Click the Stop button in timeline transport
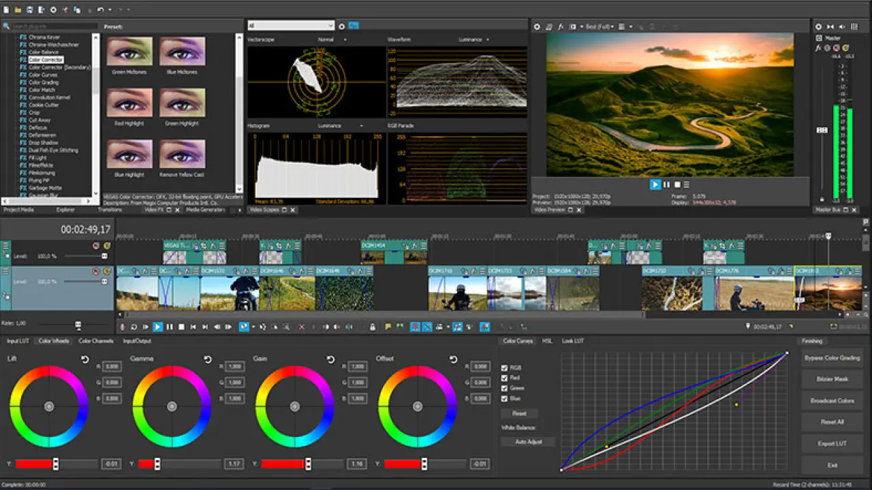Image resolution: width=872 pixels, height=490 pixels. [181, 327]
